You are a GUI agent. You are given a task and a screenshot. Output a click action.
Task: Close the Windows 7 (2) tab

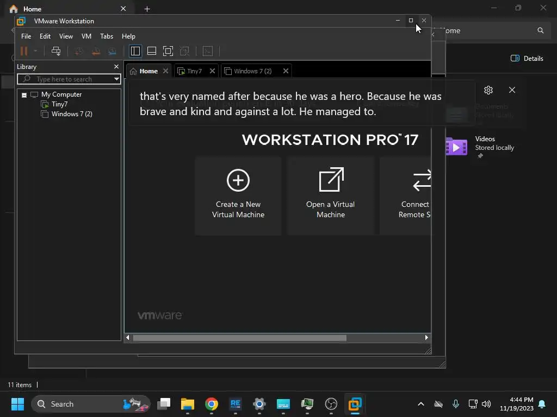click(x=286, y=71)
